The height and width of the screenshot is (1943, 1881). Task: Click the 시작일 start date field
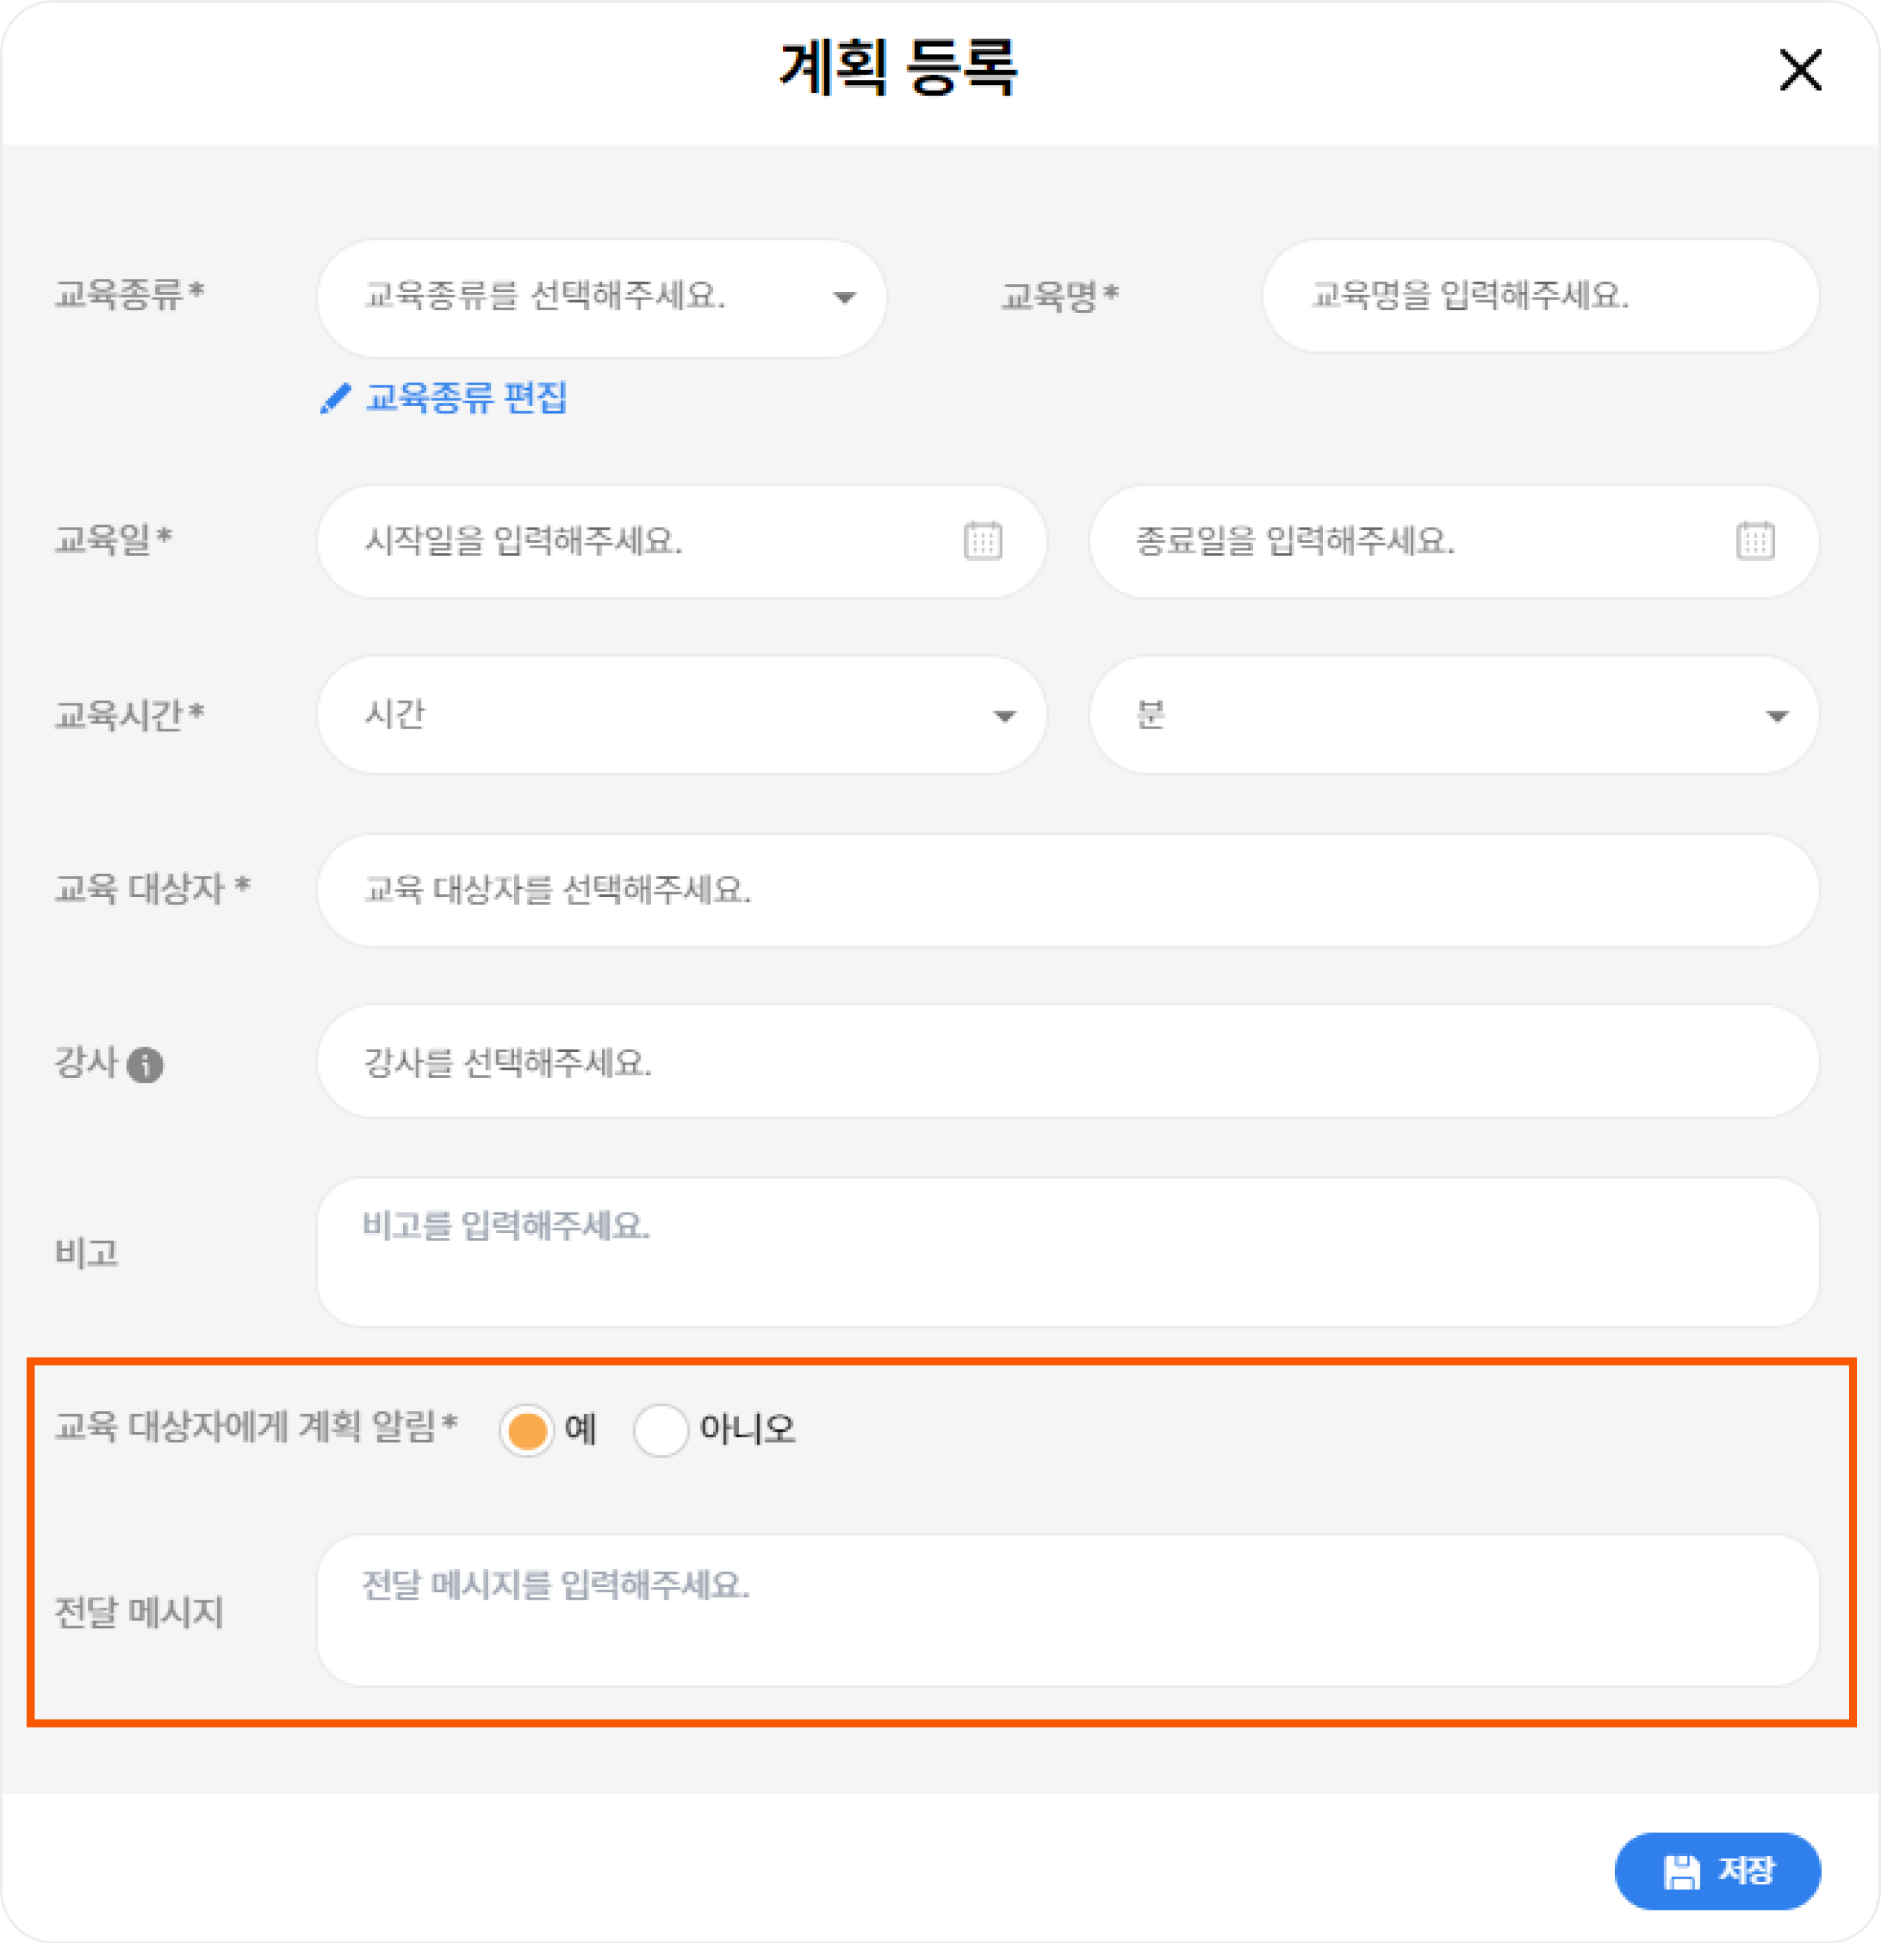(x=682, y=541)
